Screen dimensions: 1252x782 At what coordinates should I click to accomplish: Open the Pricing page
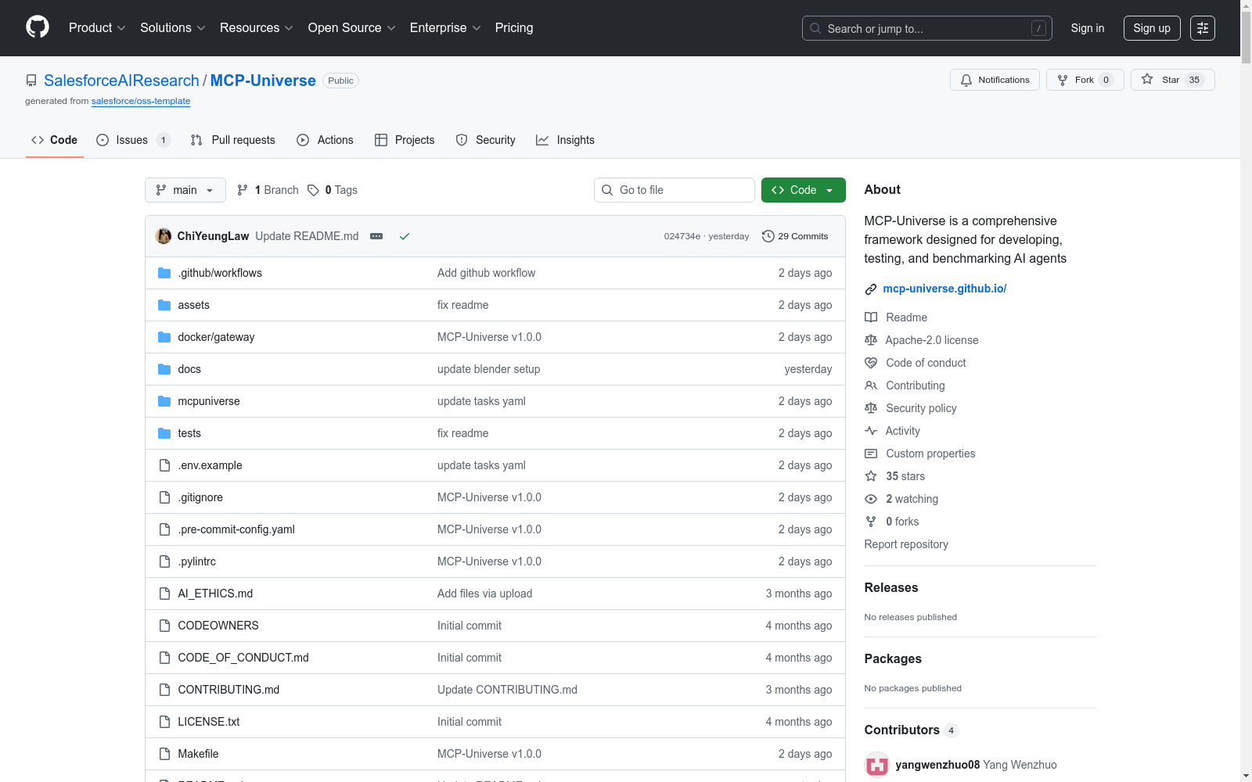pos(514,28)
